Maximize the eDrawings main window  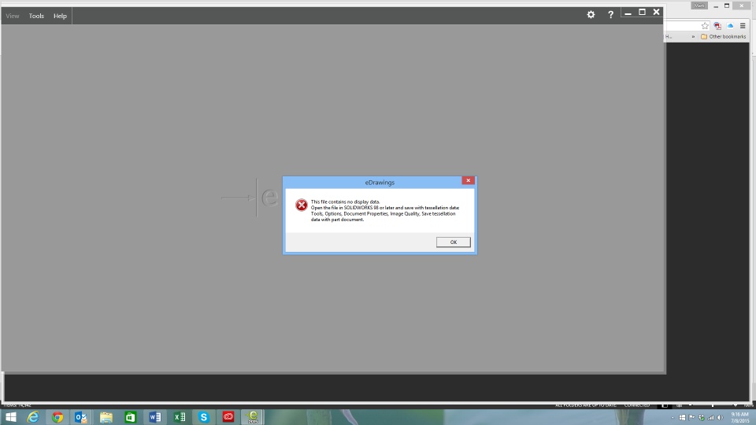[x=643, y=12]
